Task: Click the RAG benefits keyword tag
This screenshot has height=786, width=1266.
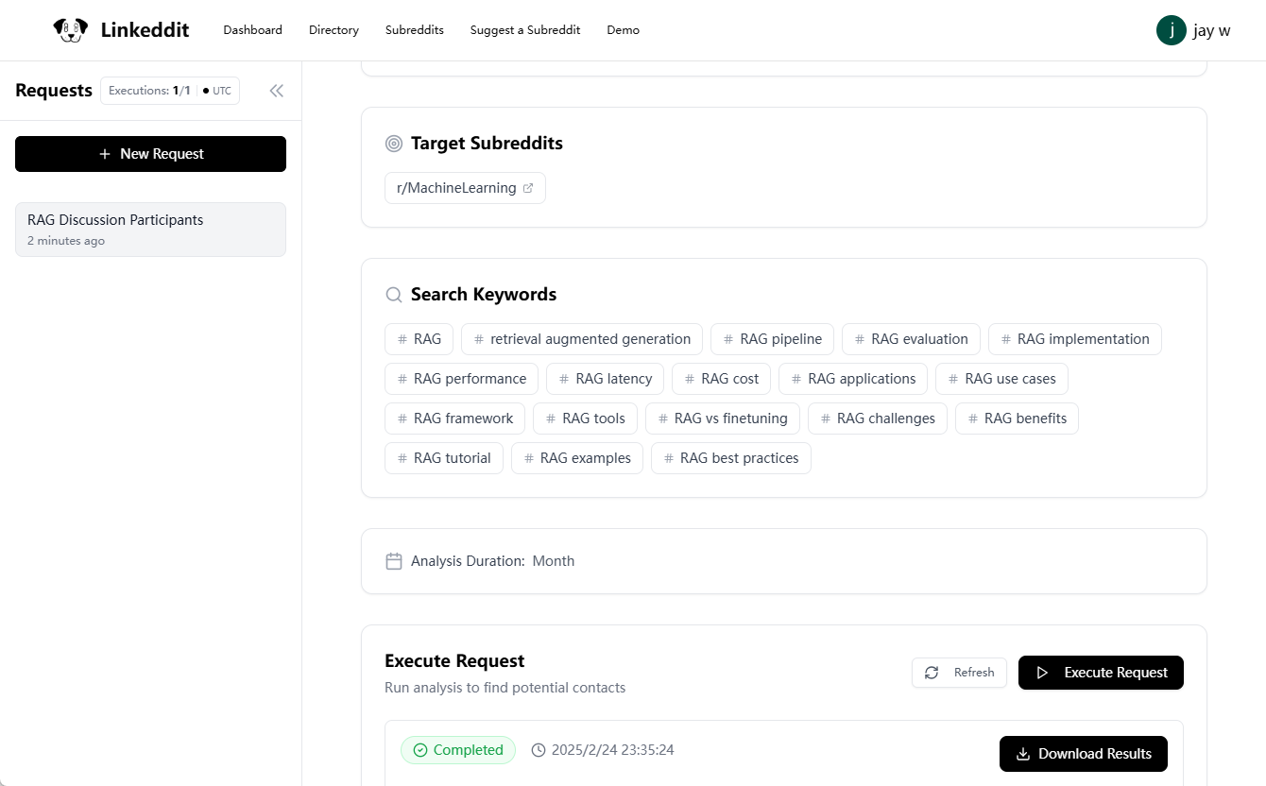Action: (1017, 419)
